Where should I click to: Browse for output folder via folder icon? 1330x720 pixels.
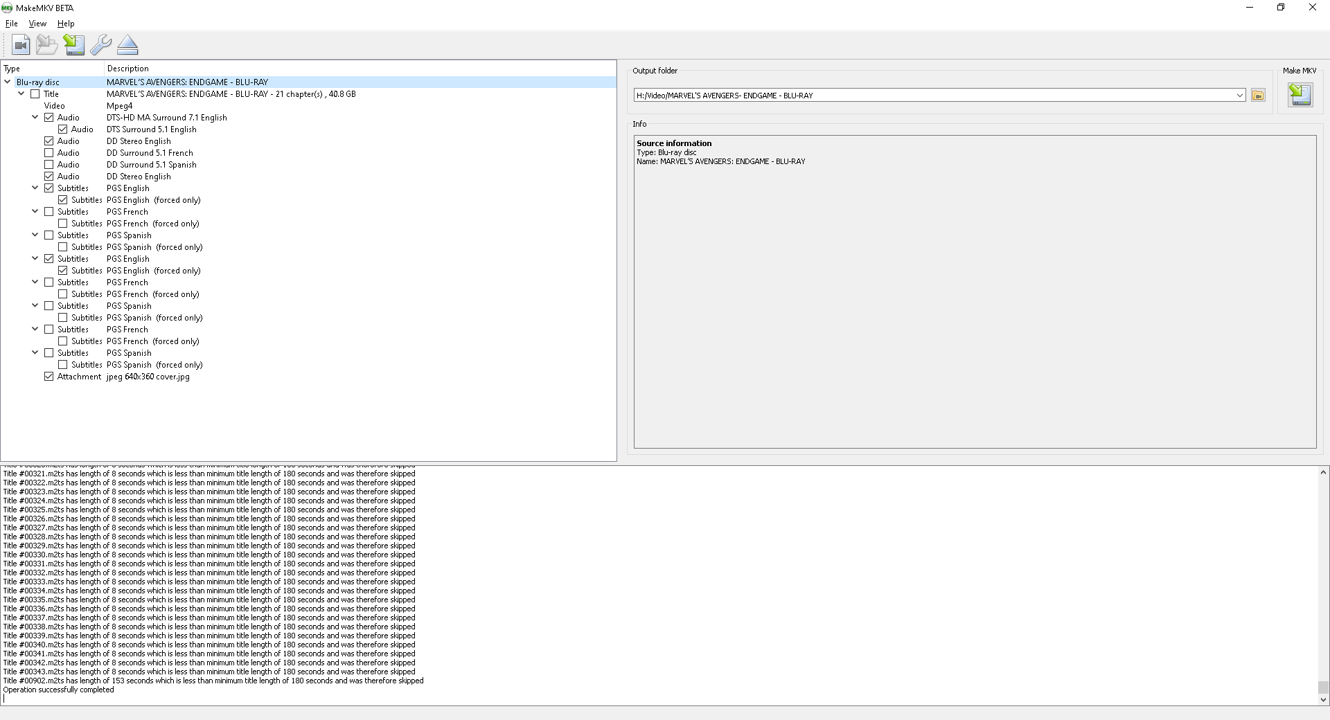1258,96
